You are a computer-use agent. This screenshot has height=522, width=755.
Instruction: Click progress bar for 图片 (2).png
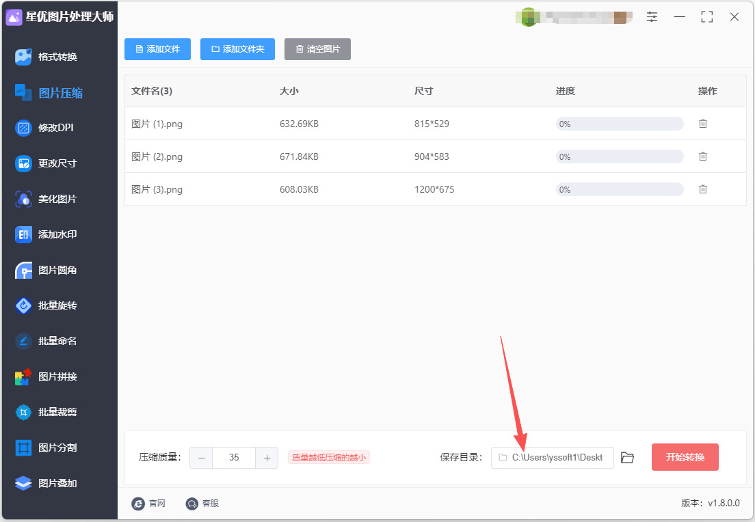click(620, 156)
